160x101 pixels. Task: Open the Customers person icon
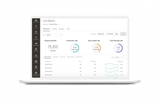pyautogui.click(x=36, y=38)
